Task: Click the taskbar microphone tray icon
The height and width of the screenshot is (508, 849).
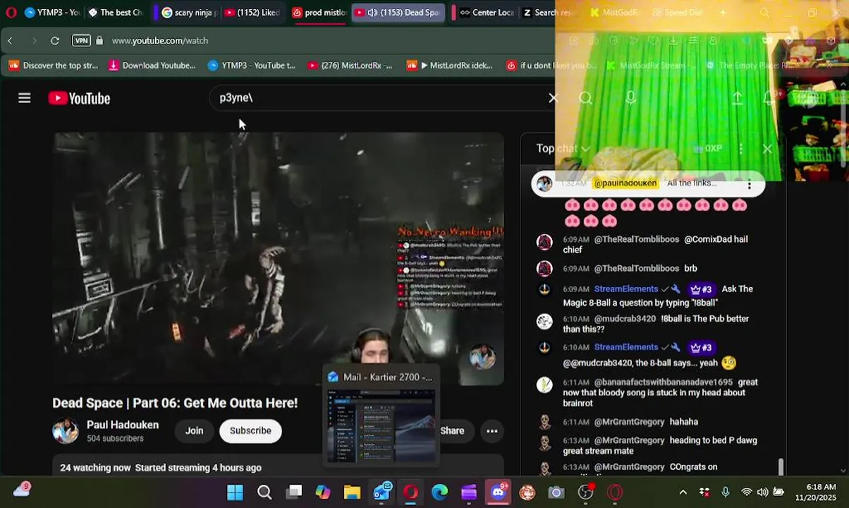Action: coord(726,492)
